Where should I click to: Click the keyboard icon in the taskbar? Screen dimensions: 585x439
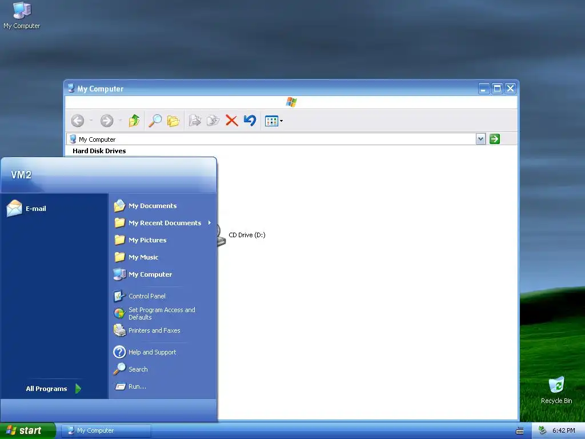point(520,431)
